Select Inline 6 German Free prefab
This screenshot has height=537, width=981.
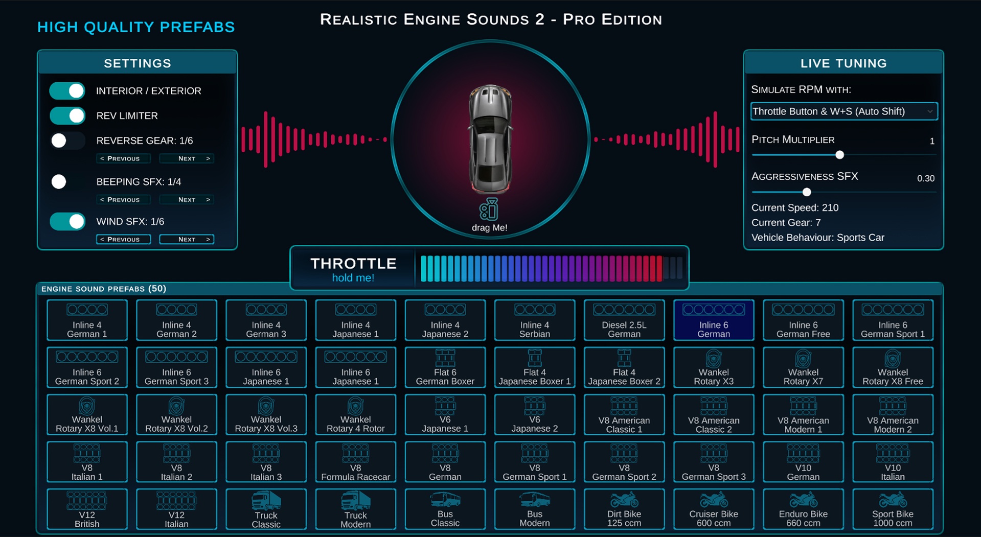803,320
